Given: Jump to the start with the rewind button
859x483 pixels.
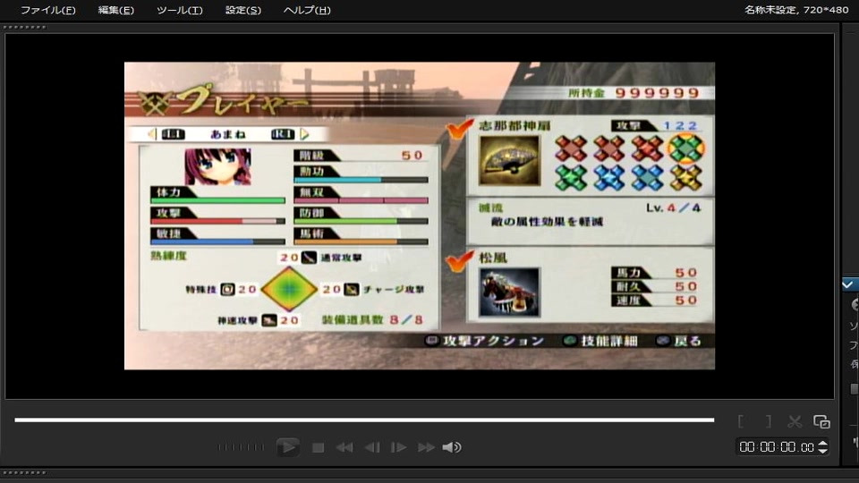Looking at the screenshot, I should click(344, 448).
